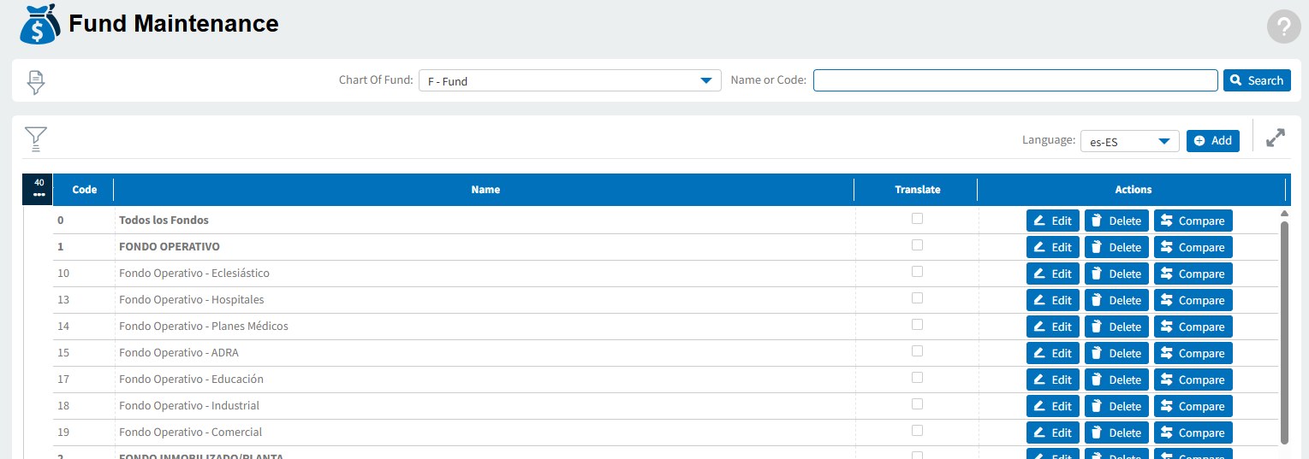
Task: Click the Search button
Action: click(1257, 80)
